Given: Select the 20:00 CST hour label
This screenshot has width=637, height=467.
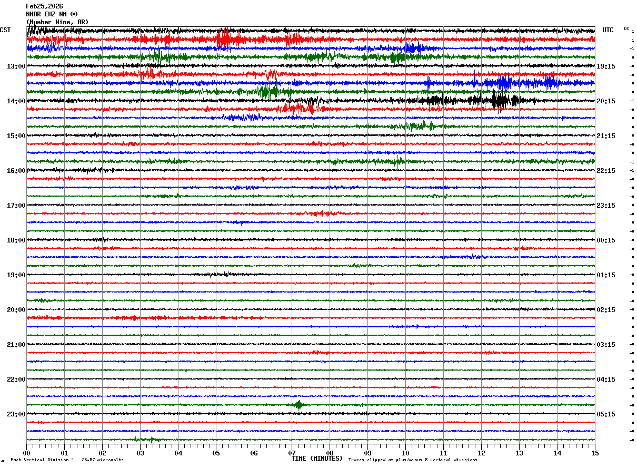Looking at the screenshot, I should (x=16, y=310).
